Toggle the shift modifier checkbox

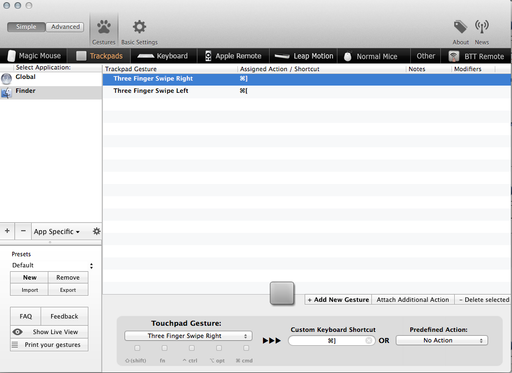pyautogui.click(x=137, y=348)
